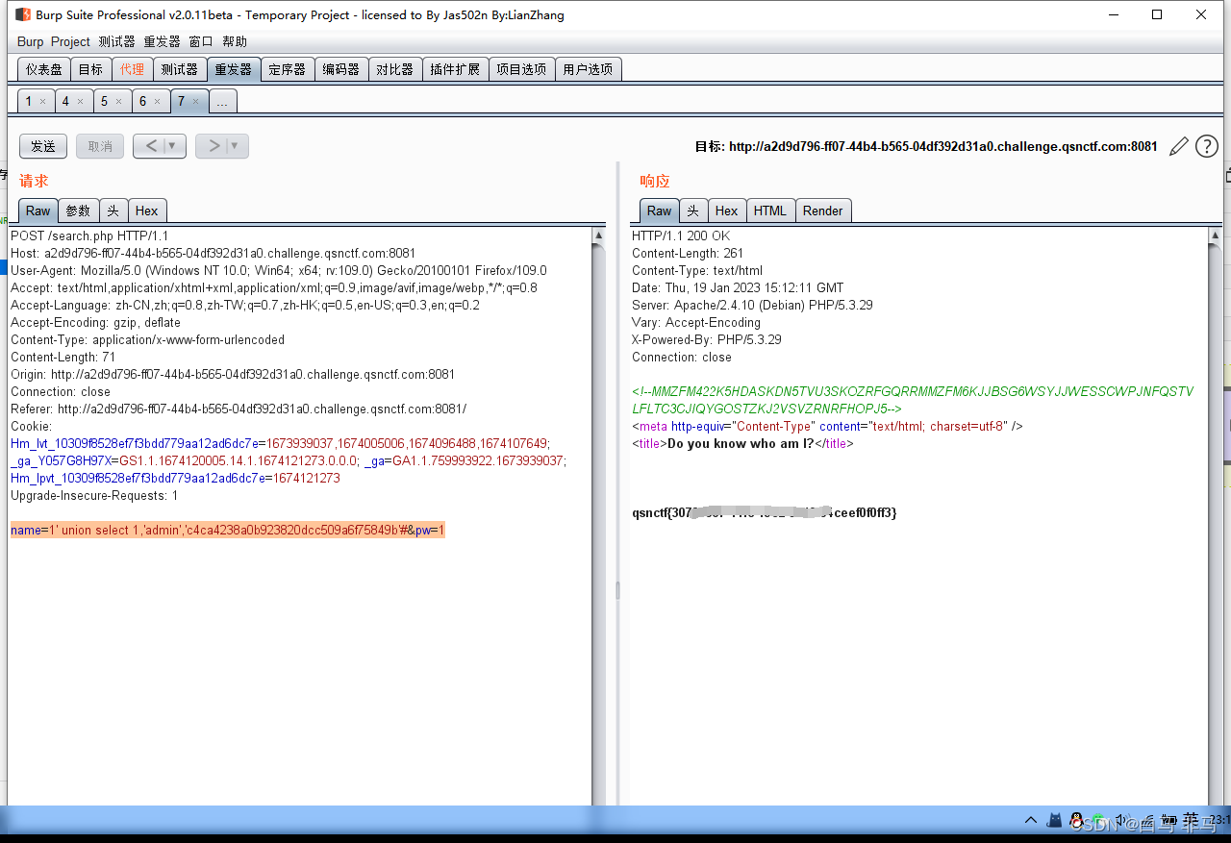
Task: Click the HTTP/1.1 200 OK response line
Action: [681, 236]
